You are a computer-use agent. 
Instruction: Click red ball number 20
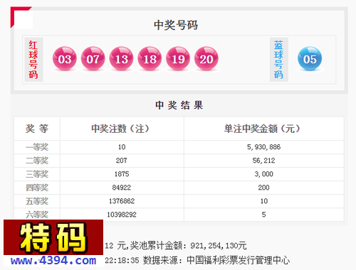206,58
